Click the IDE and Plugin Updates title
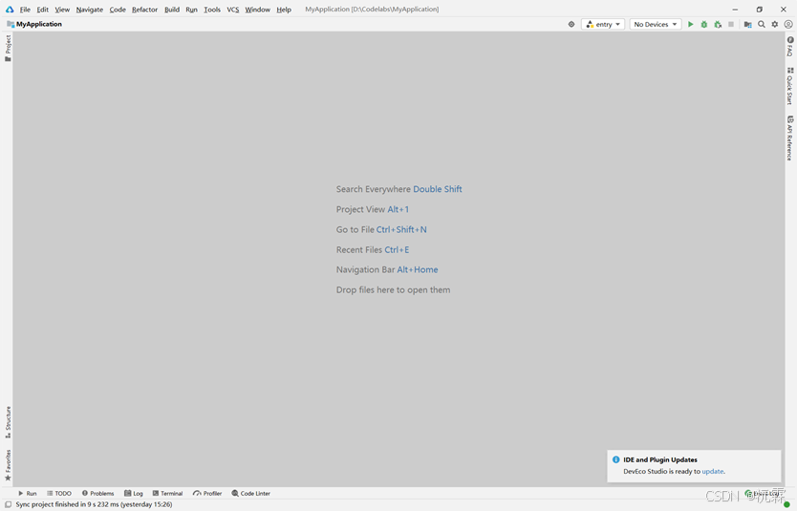The height and width of the screenshot is (511, 797). (660, 459)
